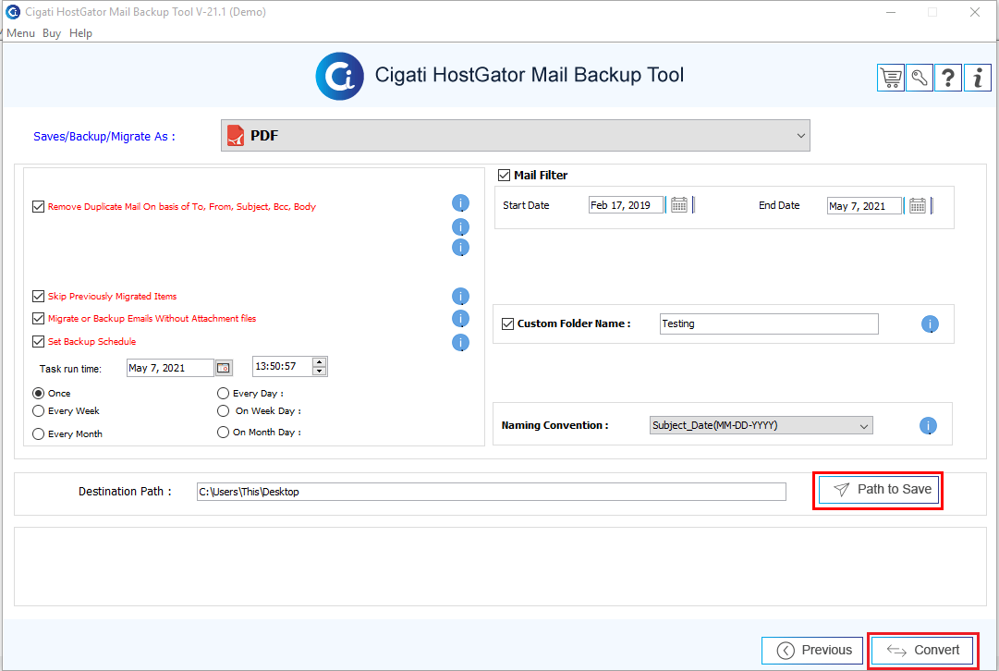Open Start Date calendar picker
The width and height of the screenshot is (999, 671).
click(679, 205)
